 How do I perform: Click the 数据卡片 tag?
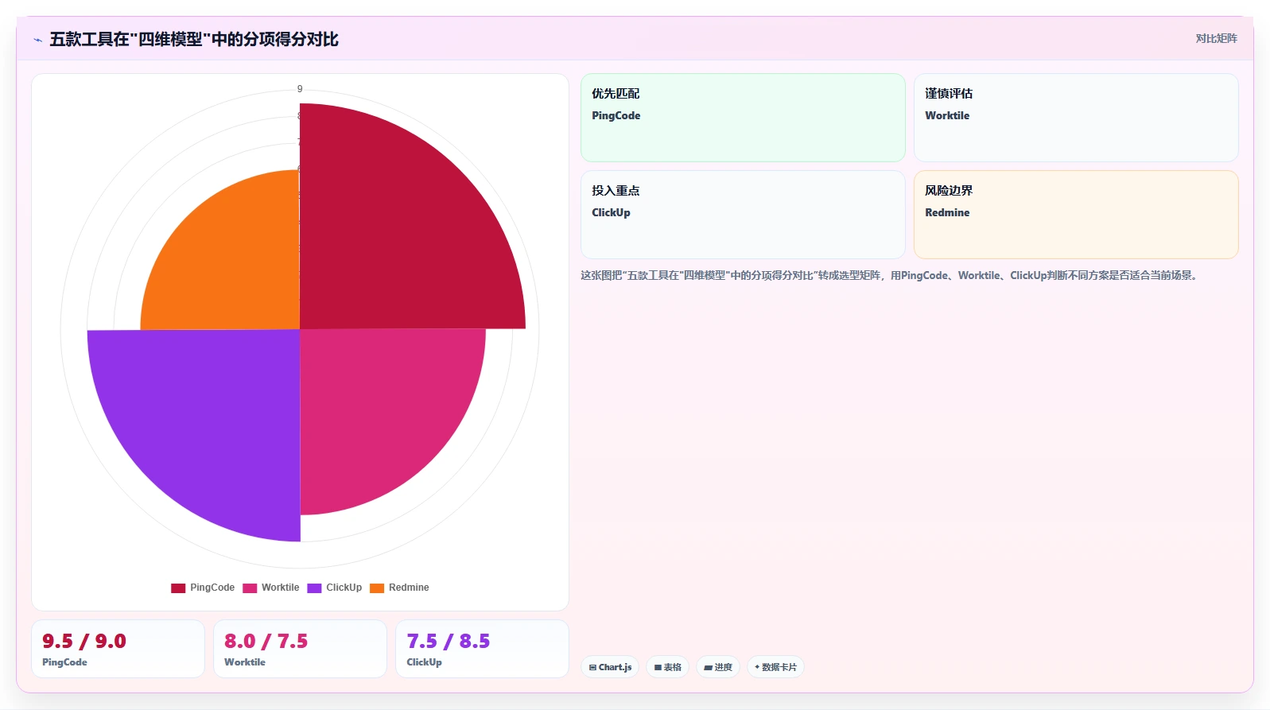pyautogui.click(x=775, y=667)
